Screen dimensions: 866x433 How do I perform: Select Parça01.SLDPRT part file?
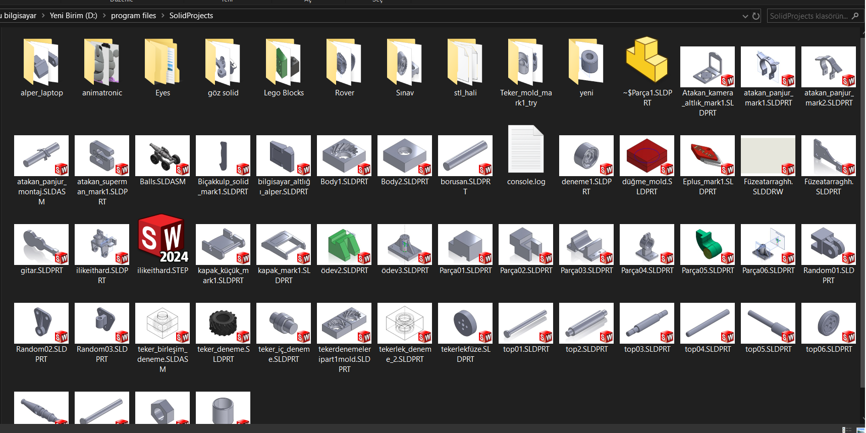(465, 250)
